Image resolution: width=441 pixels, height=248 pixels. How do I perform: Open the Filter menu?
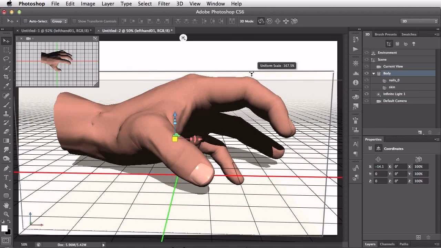coord(164,4)
